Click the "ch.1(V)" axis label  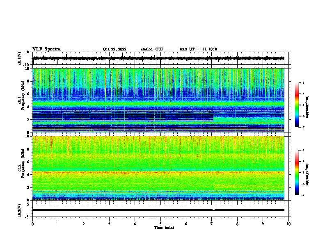pyautogui.click(x=20, y=59)
